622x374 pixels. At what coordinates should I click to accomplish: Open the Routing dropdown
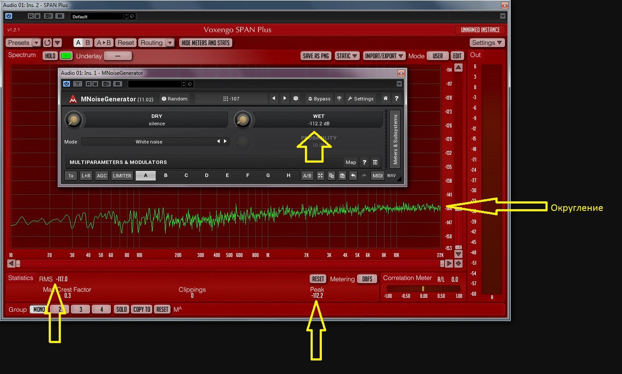click(x=156, y=43)
